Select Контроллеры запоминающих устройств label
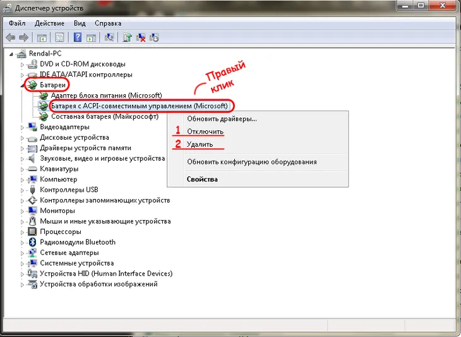 pyautogui.click(x=105, y=200)
